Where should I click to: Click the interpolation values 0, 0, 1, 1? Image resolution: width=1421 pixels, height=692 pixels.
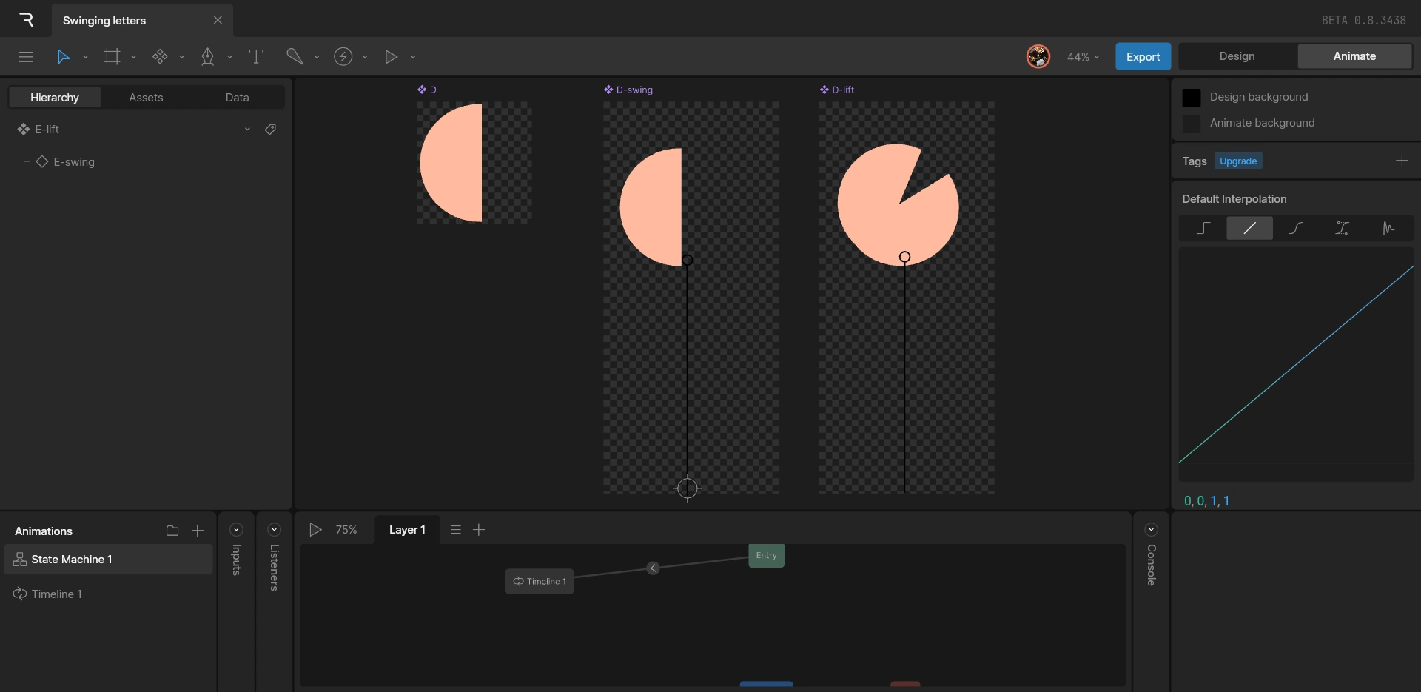[x=1206, y=501]
